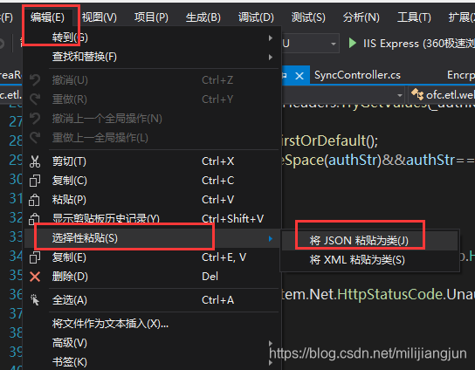Click the duplicate icon beside 复制(E)
The width and height of the screenshot is (475, 370).
35,257
